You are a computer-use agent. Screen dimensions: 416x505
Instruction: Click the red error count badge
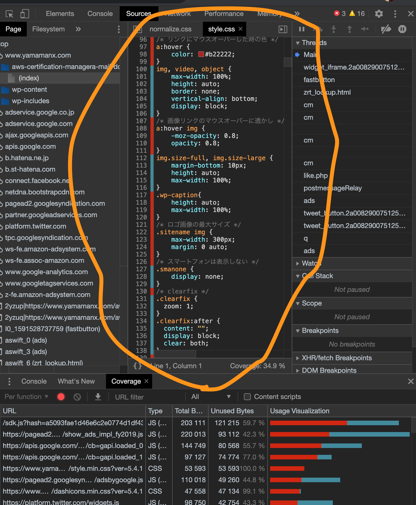point(340,14)
